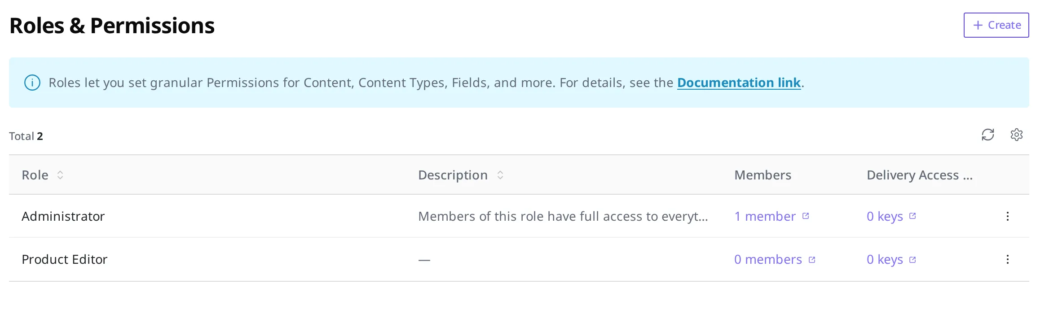Click Product Editor's empty description dash
Image resolution: width=1058 pixels, height=323 pixels.
coord(424,260)
